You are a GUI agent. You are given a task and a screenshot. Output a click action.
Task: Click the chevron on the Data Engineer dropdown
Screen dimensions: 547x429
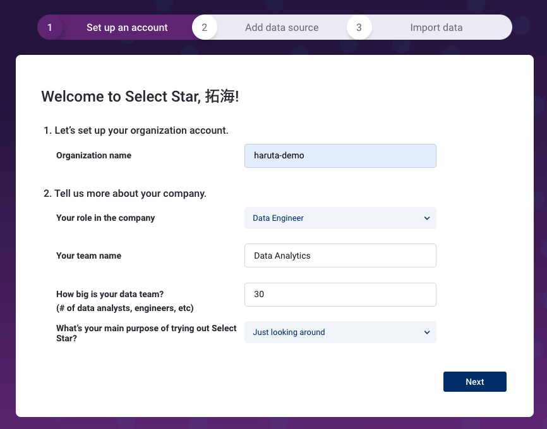tap(426, 218)
